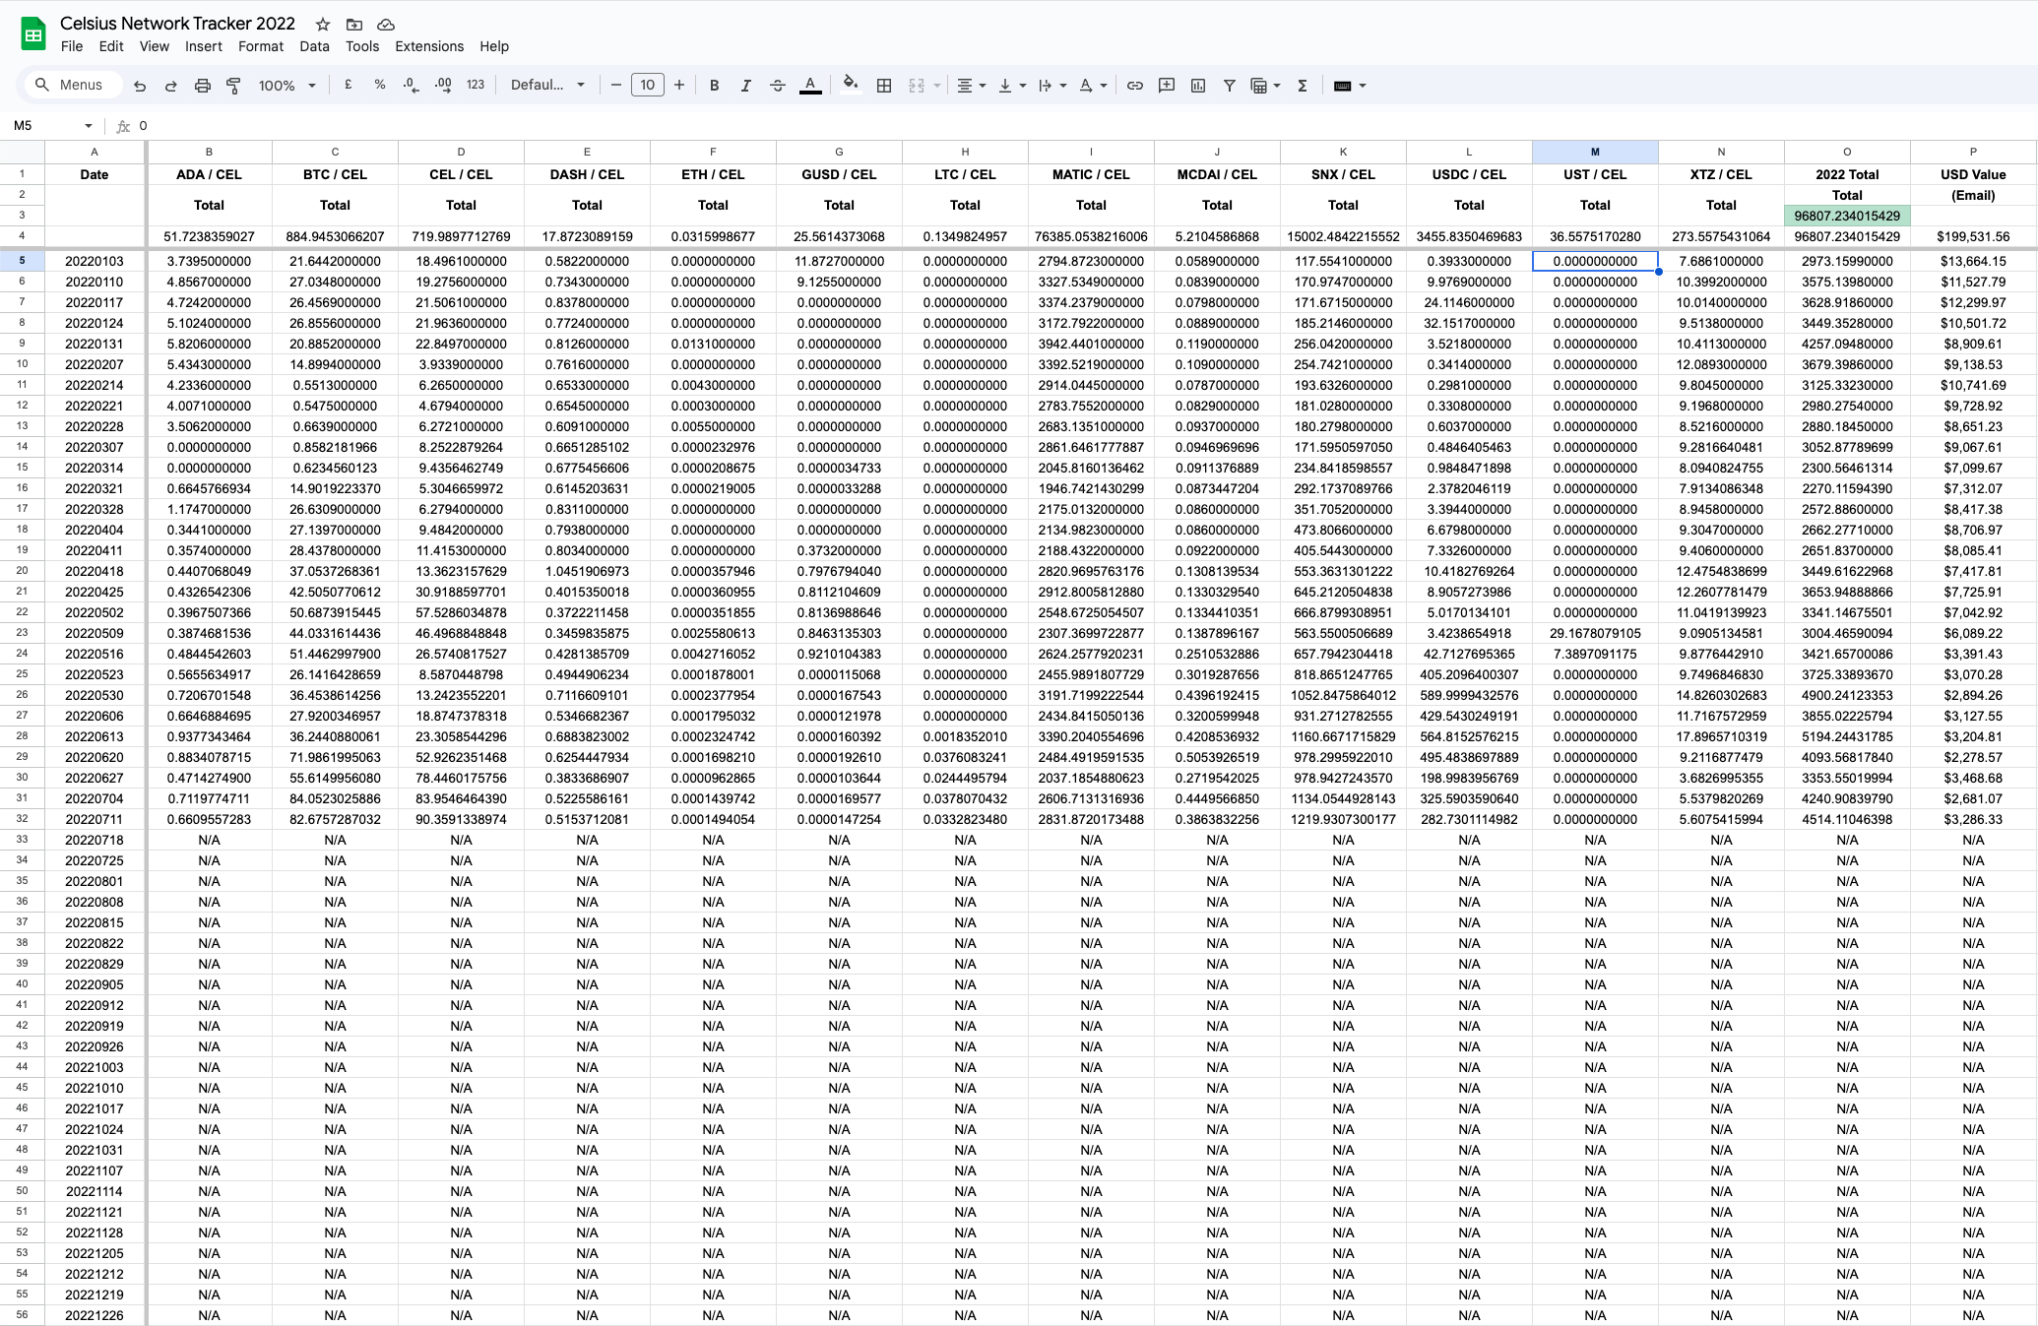This screenshot has width=2038, height=1326.
Task: Click the font size input field
Action: point(647,86)
